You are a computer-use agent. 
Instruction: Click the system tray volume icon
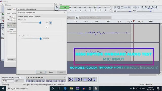140,88
